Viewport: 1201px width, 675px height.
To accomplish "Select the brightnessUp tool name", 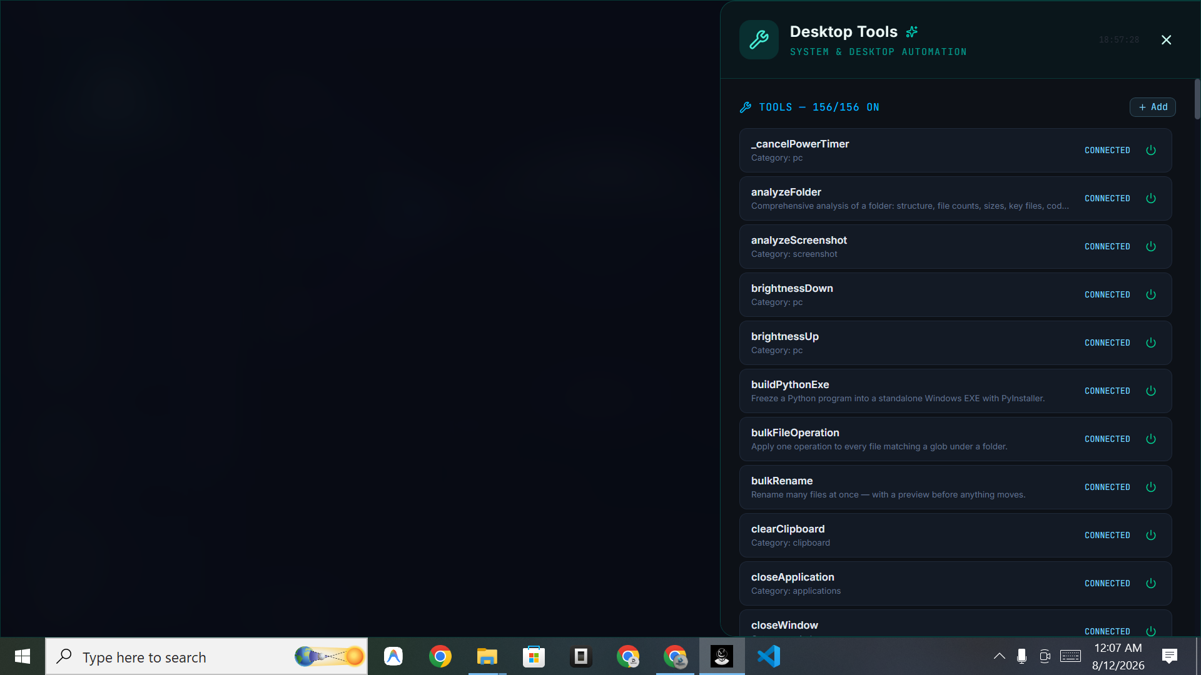I will pyautogui.click(x=784, y=337).
